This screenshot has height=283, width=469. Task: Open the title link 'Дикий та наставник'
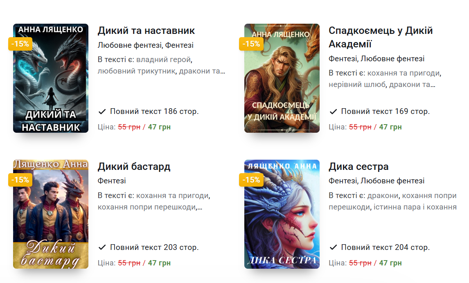[x=146, y=31]
